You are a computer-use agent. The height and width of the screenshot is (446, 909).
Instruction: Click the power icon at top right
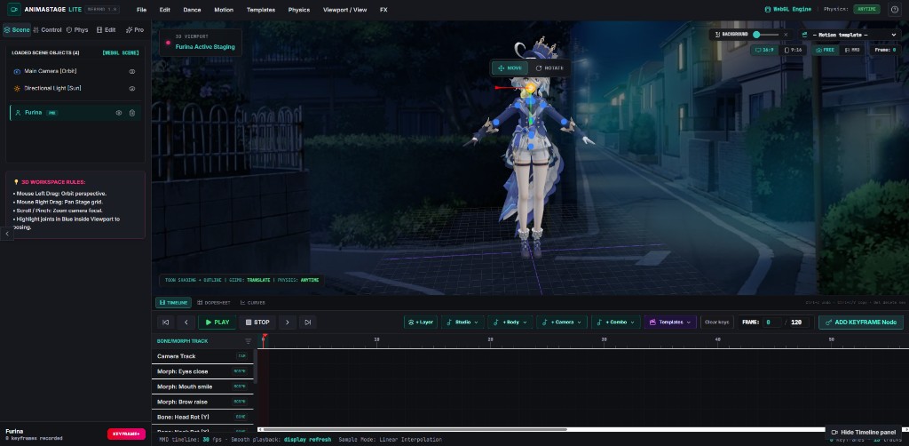[x=895, y=9]
